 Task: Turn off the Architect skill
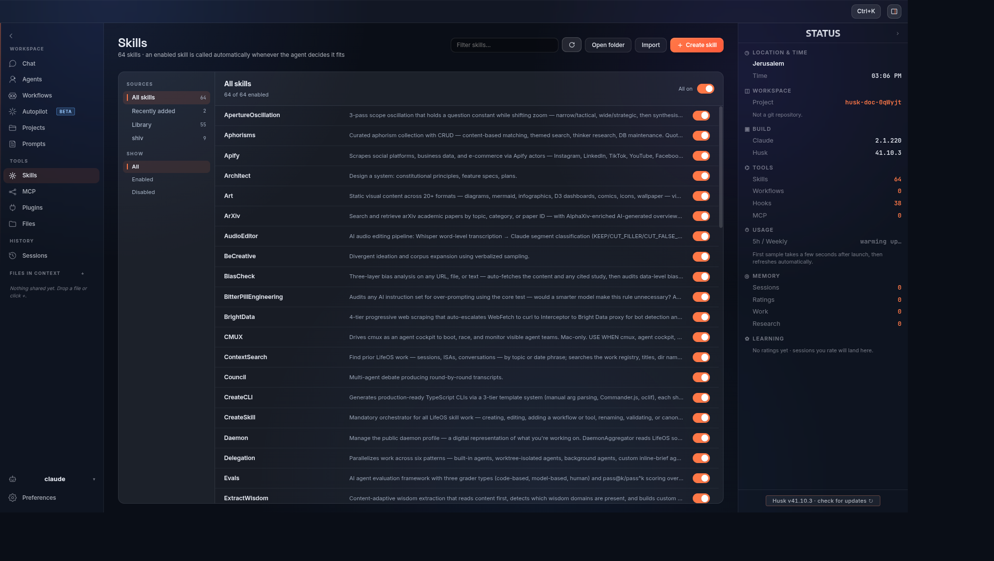click(x=701, y=176)
